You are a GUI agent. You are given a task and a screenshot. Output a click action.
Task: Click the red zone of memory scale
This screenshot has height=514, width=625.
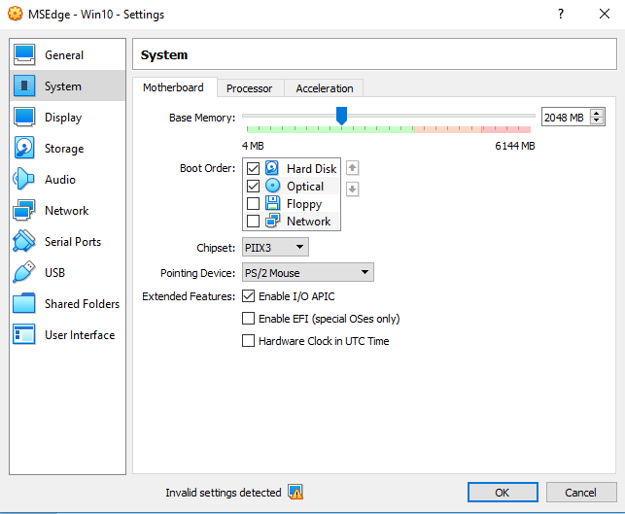point(506,129)
